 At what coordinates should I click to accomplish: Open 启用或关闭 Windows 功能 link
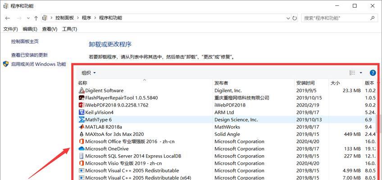click(x=38, y=64)
